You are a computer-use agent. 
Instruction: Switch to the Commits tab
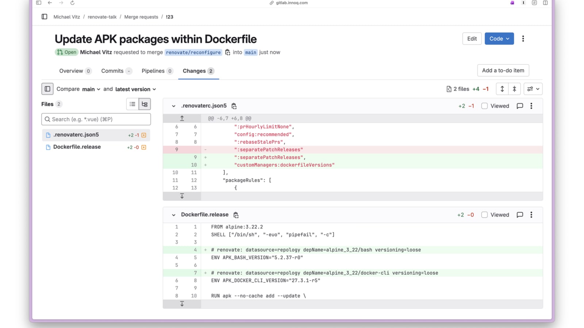pyautogui.click(x=116, y=71)
